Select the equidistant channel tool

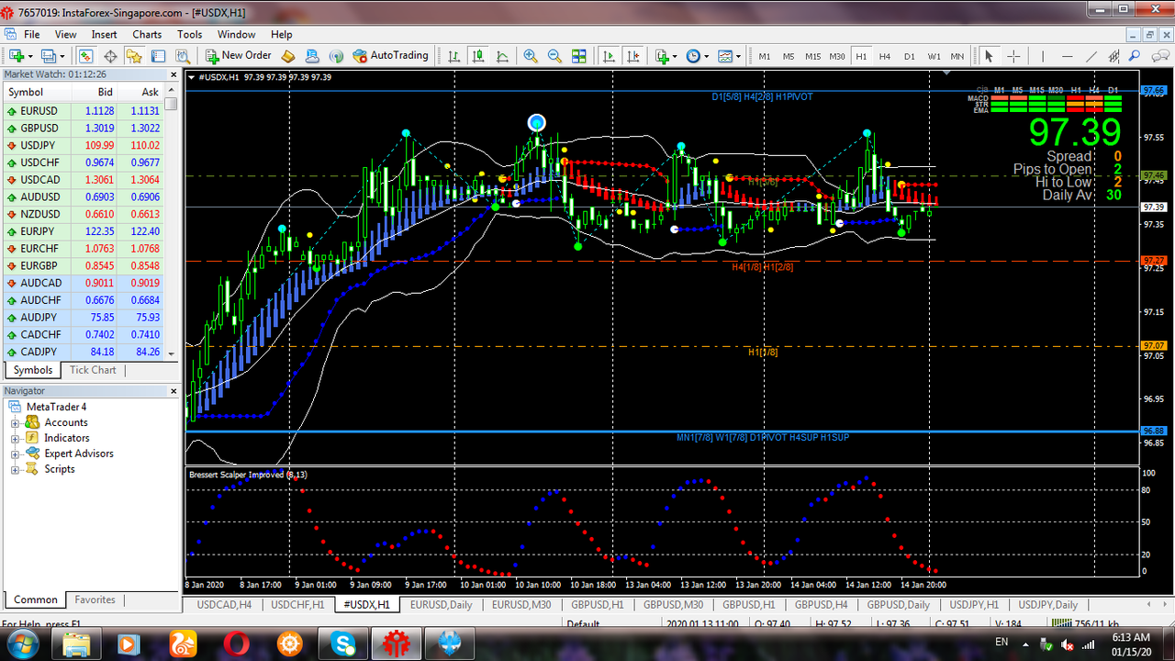point(1114,56)
